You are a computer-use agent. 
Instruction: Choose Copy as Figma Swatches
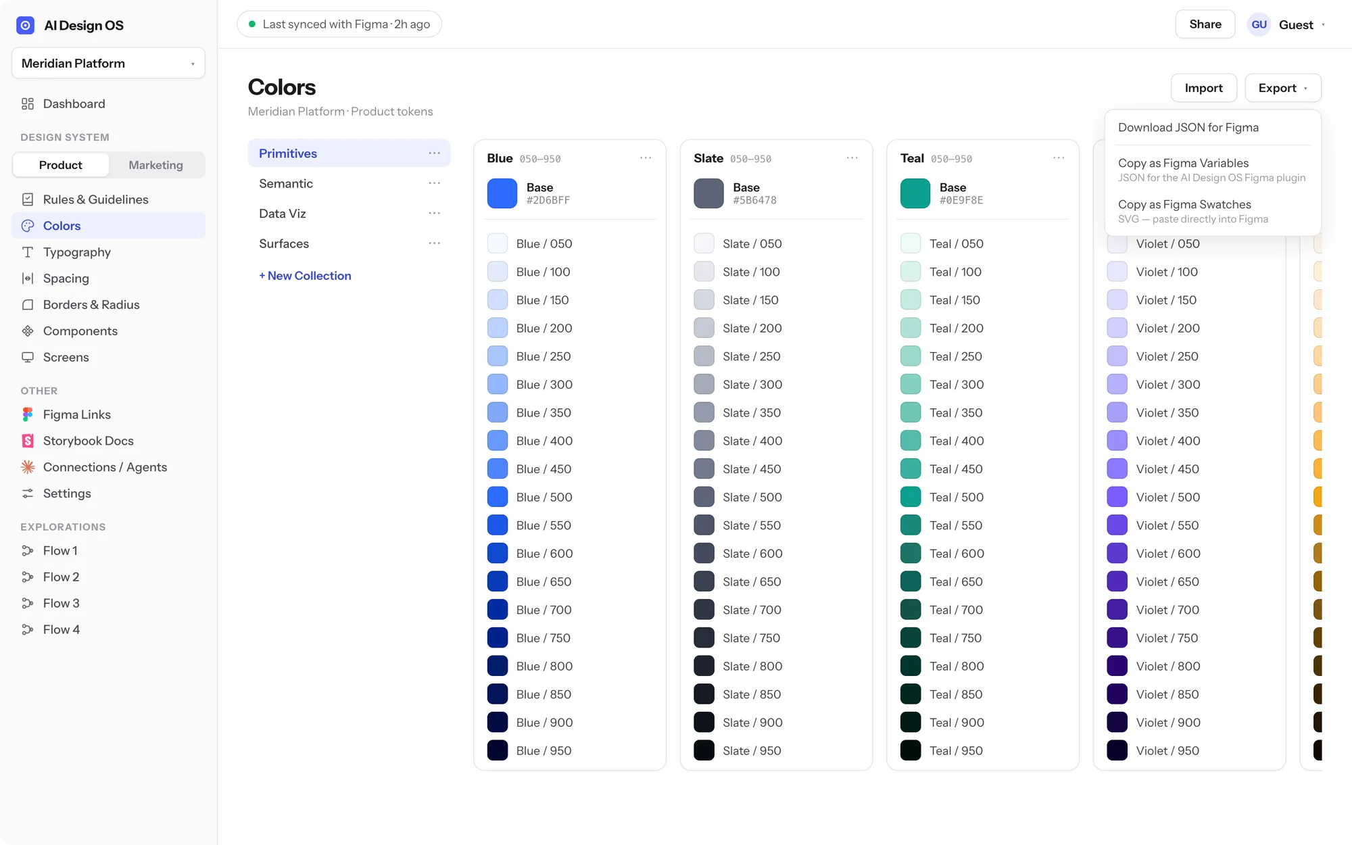tap(1213, 211)
